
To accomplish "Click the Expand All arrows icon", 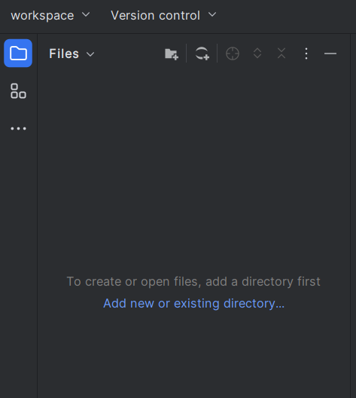I will (257, 54).
